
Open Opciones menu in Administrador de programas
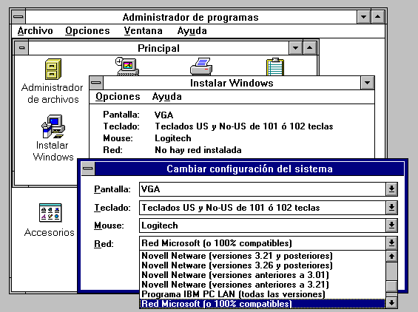click(x=87, y=31)
